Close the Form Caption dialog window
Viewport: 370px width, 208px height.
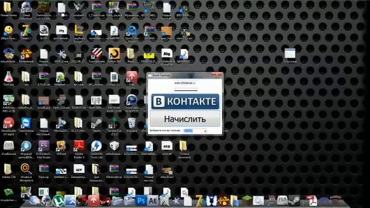tap(216, 75)
